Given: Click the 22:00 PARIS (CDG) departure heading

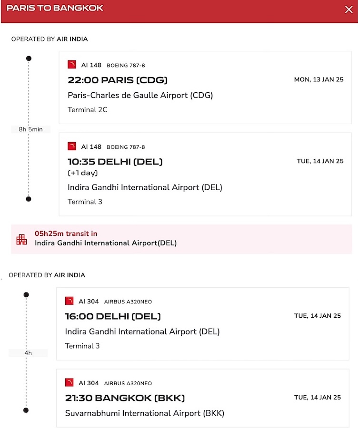Looking at the screenshot, I should click(x=118, y=80).
